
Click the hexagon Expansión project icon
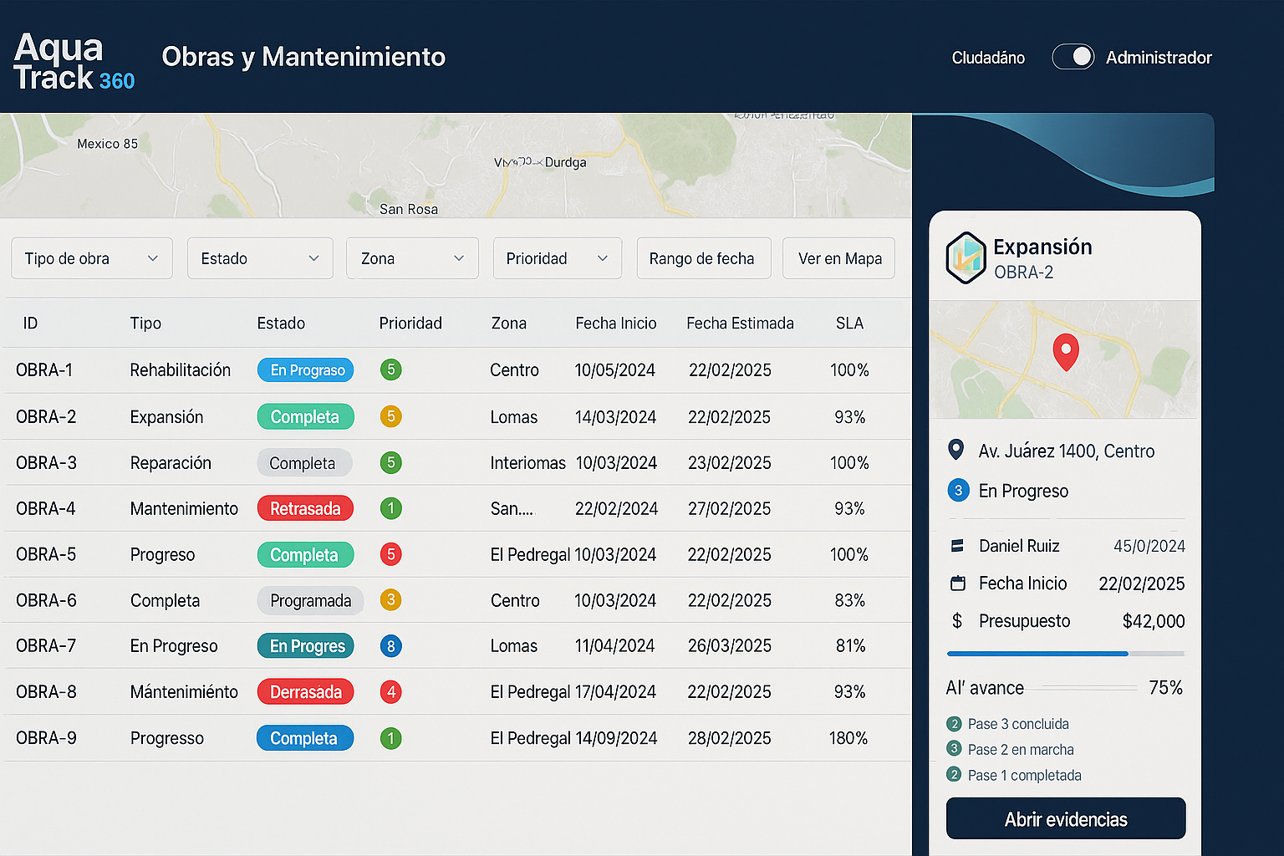tap(966, 257)
